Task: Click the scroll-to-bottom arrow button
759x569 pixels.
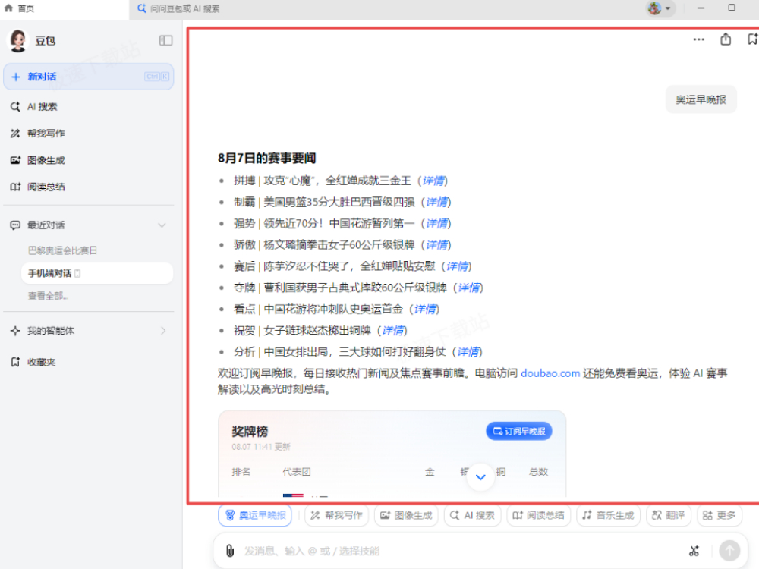Action: pyautogui.click(x=480, y=477)
